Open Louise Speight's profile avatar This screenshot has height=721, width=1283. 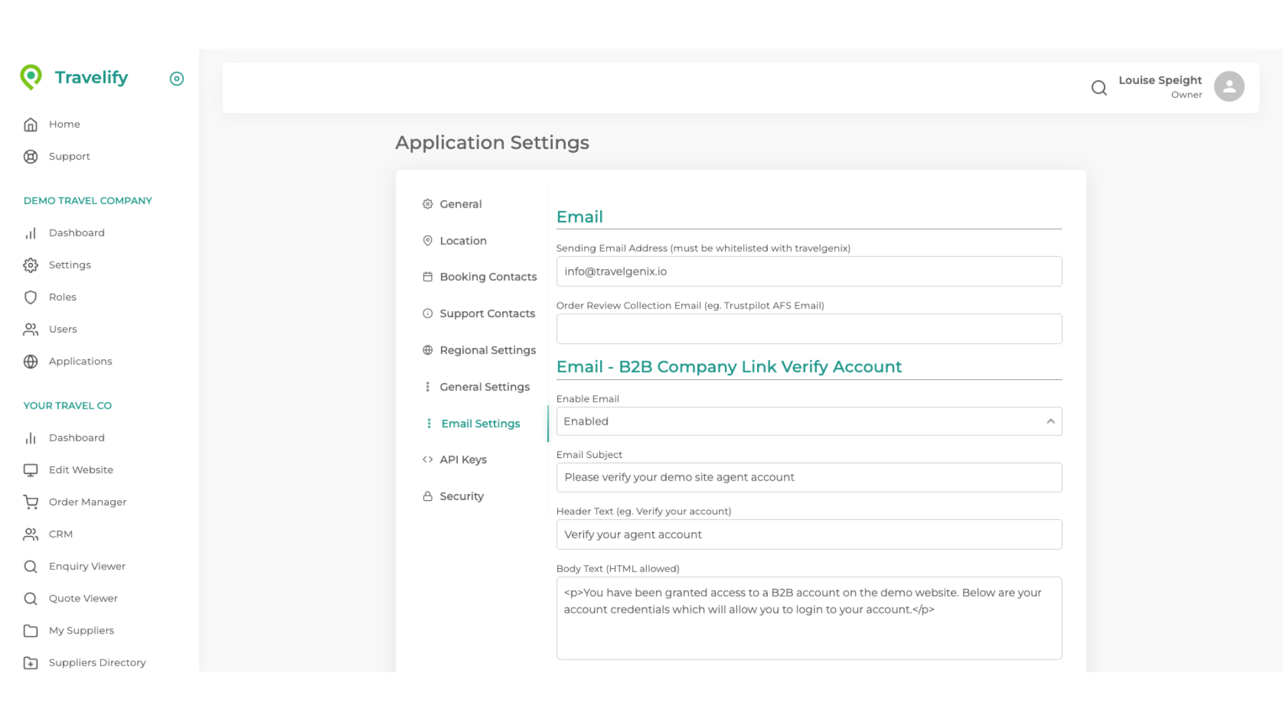click(1229, 86)
